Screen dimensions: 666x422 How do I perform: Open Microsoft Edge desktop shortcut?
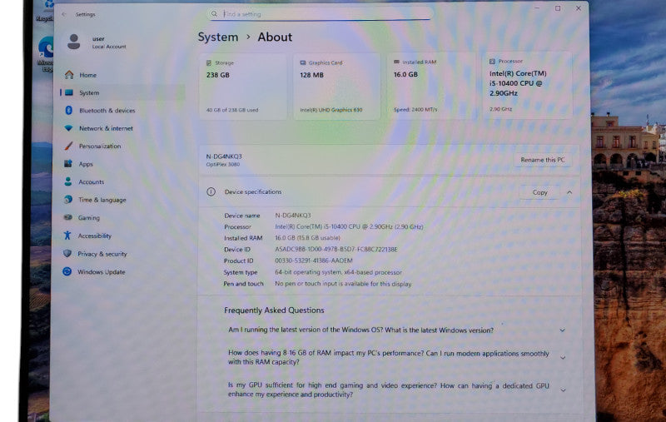pyautogui.click(x=45, y=54)
